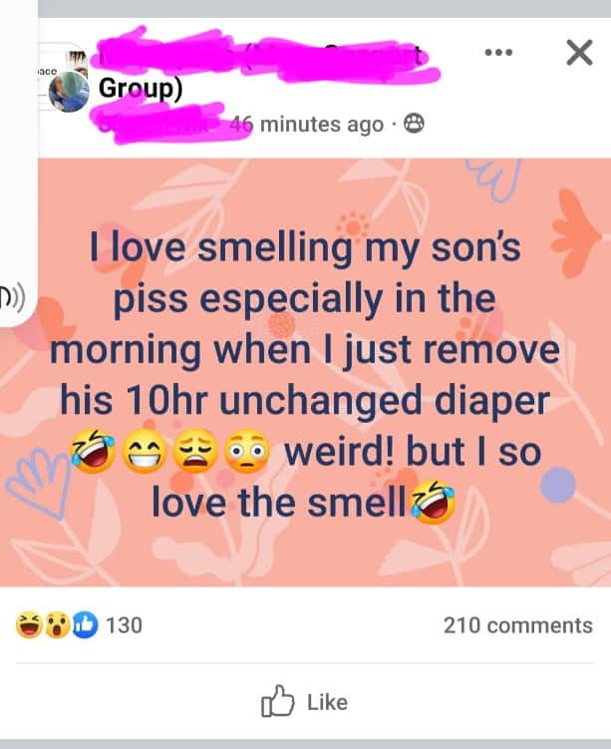
Task: Click the Wow reaction icon
Action: coord(57,624)
